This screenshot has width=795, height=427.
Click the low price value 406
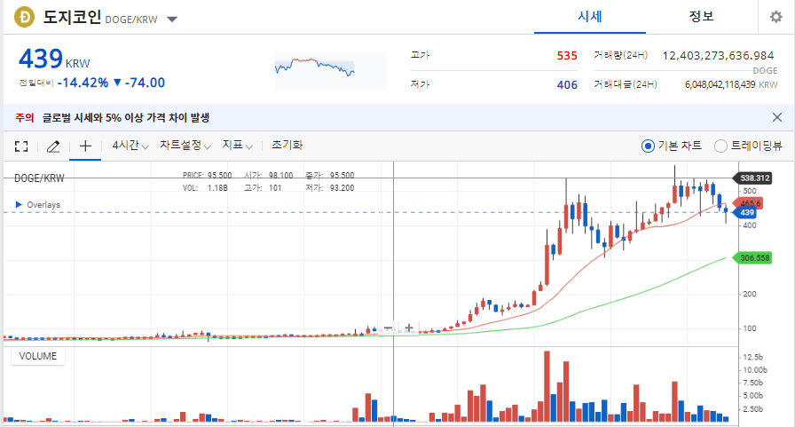click(x=567, y=85)
